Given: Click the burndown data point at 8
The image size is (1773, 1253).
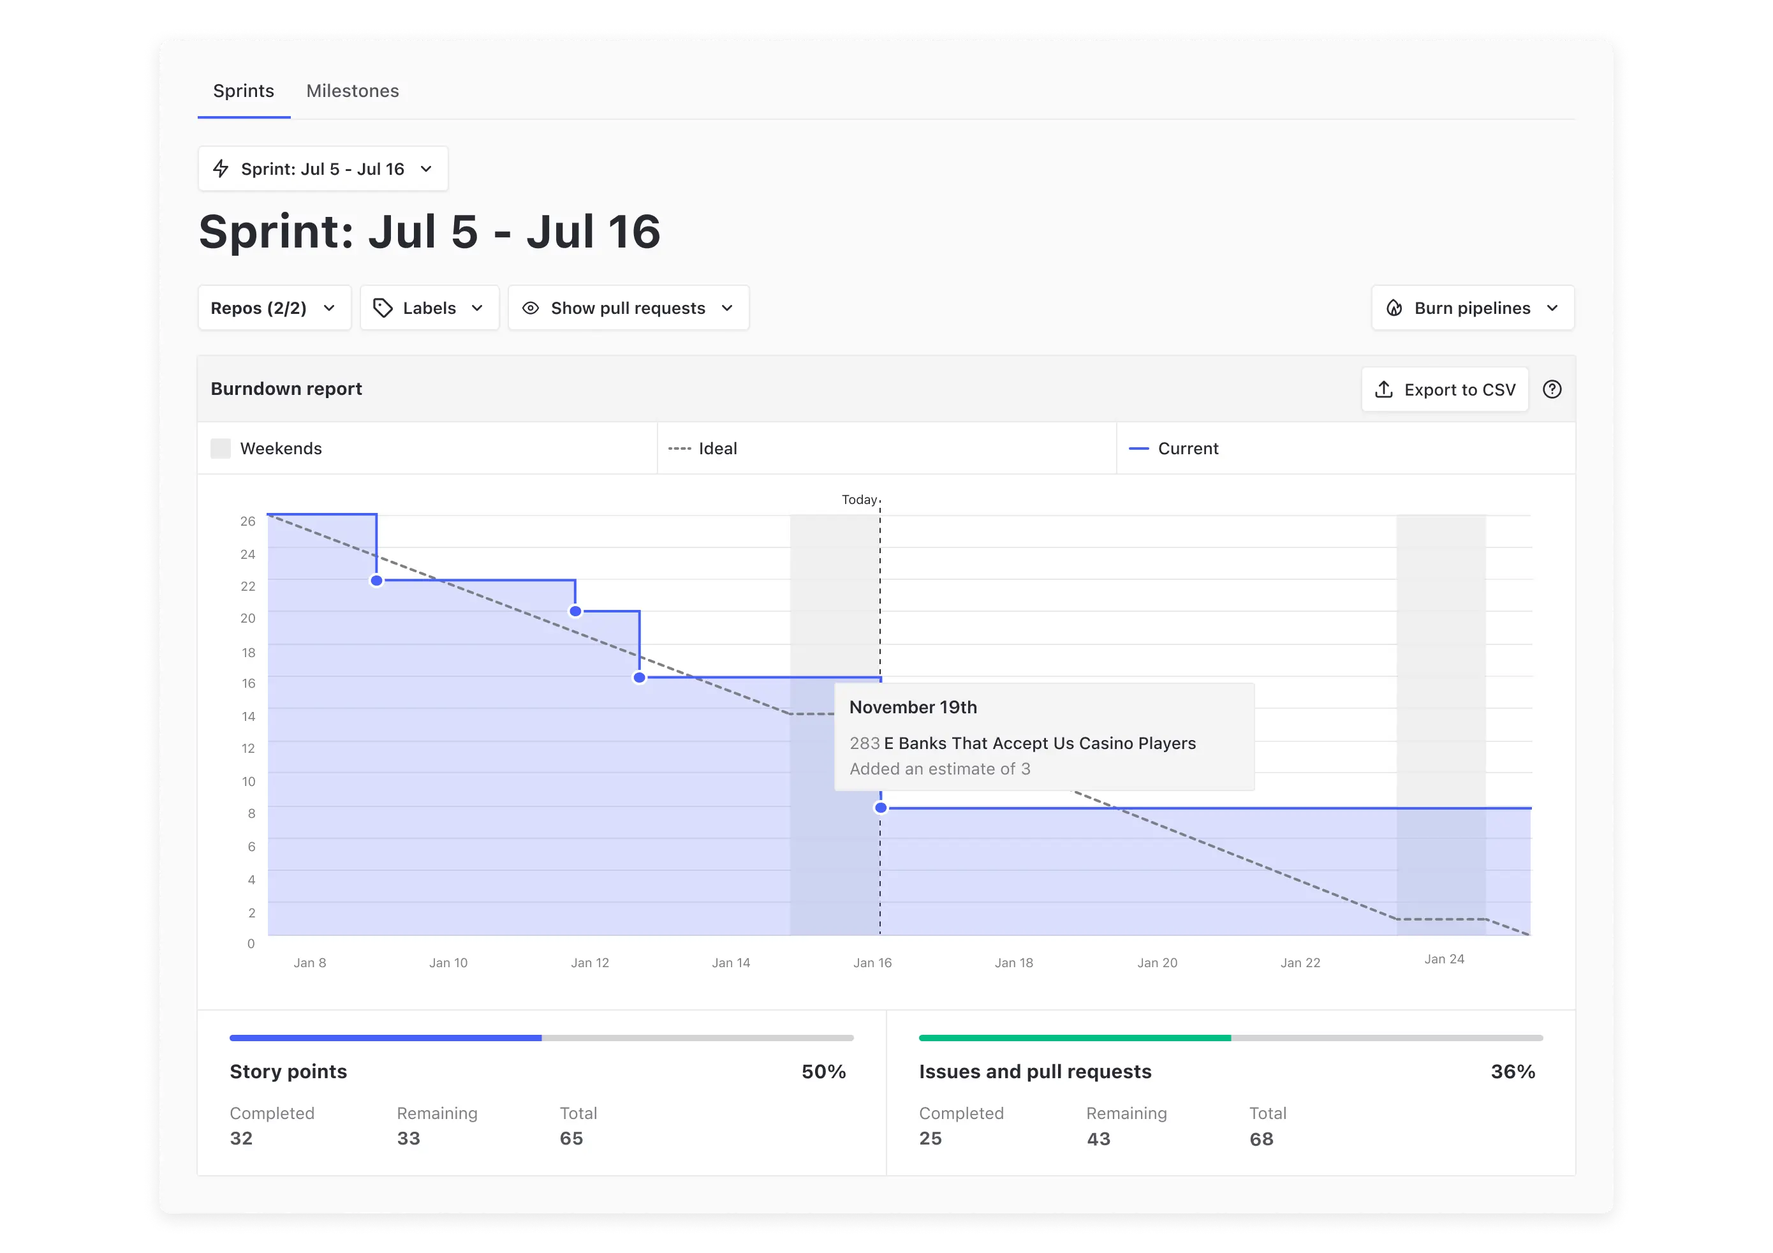Looking at the screenshot, I should (x=880, y=808).
